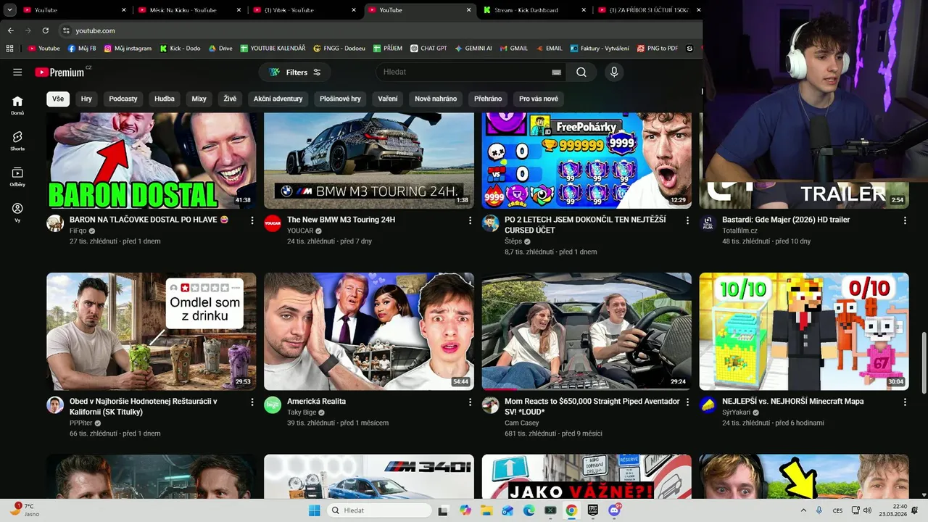The width and height of the screenshot is (928, 522).
Task: Open Kick - Dodo bookmark
Action: [x=180, y=49]
